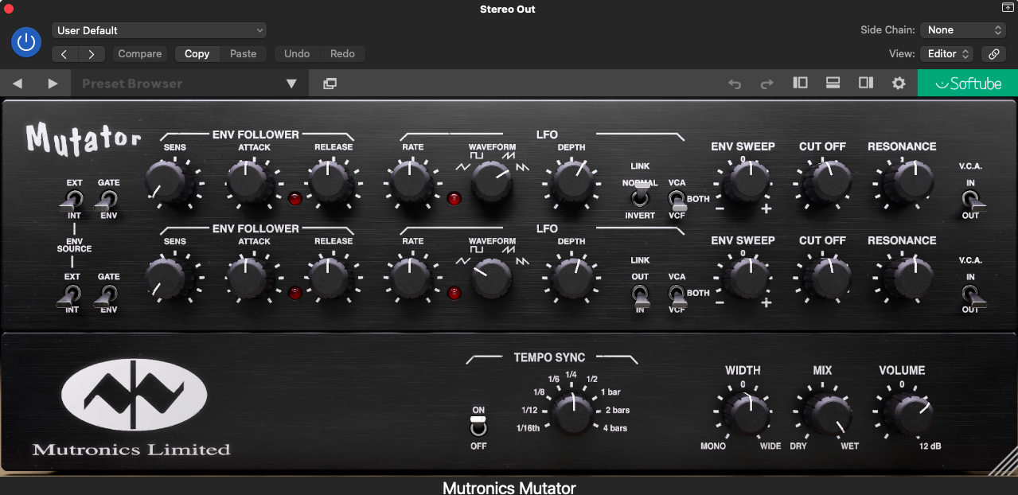
Task: Click the Compare button
Action: pos(140,54)
